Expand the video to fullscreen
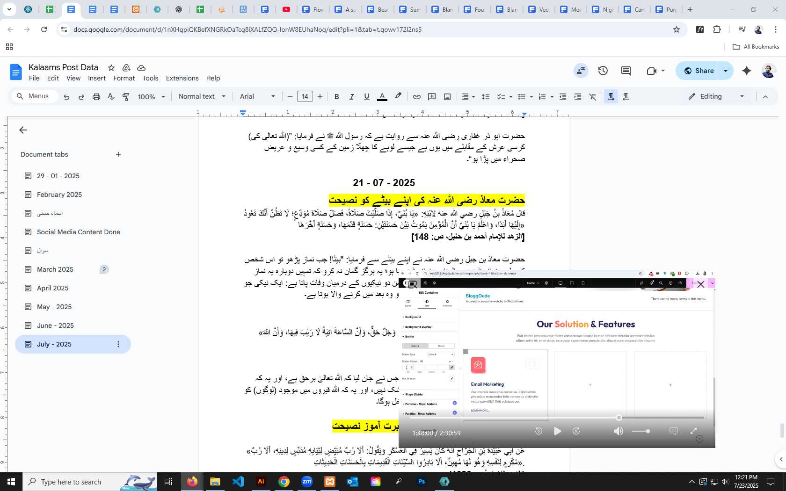 (x=694, y=431)
